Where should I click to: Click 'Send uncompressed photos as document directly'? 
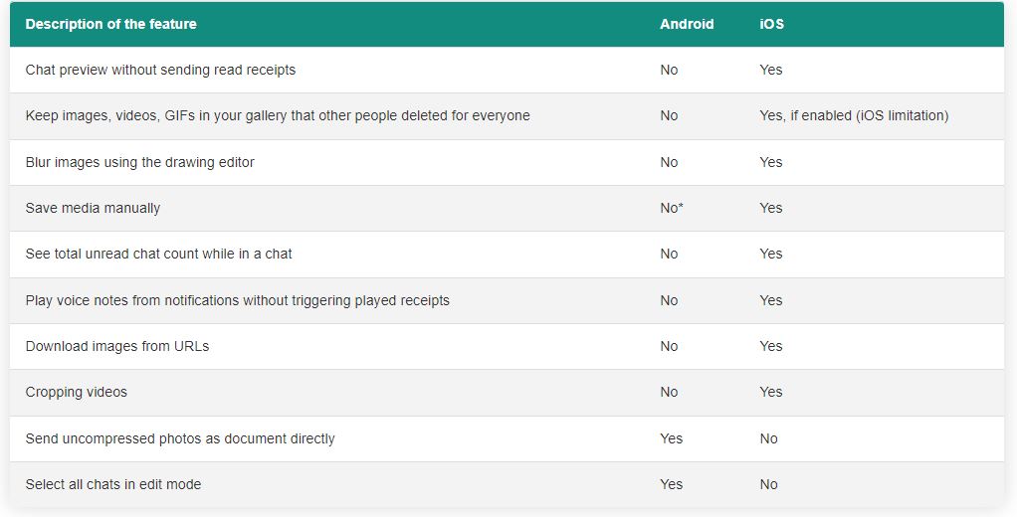(x=180, y=438)
